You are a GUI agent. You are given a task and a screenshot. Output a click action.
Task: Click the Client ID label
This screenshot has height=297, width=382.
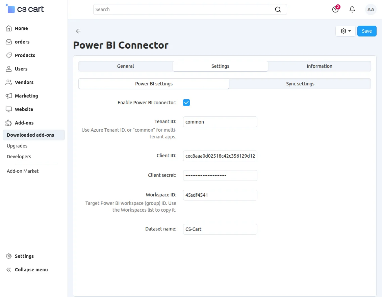pos(167,156)
